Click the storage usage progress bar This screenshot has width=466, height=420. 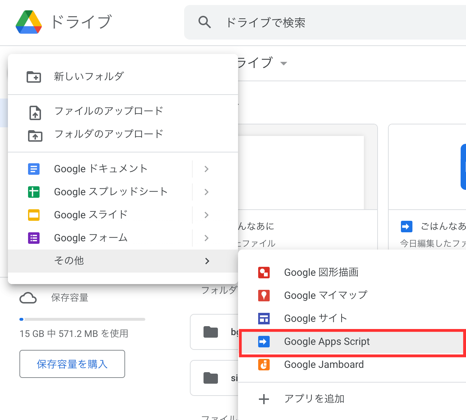tap(82, 319)
